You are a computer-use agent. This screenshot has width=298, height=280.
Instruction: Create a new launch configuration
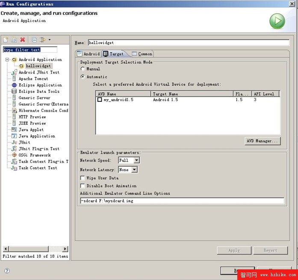tap(6, 40)
